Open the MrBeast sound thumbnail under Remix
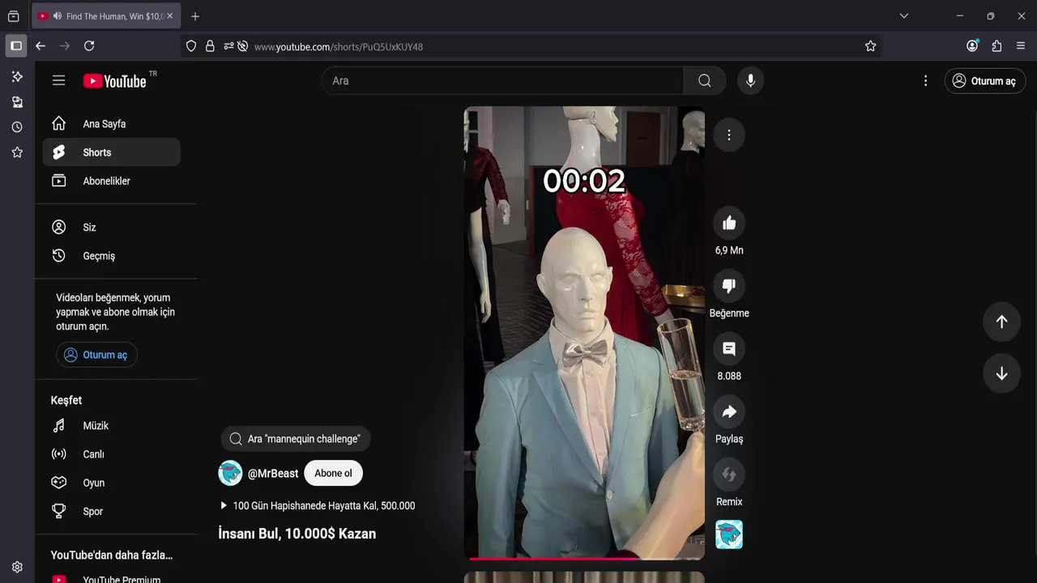This screenshot has width=1037, height=583. click(x=729, y=534)
